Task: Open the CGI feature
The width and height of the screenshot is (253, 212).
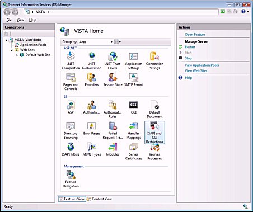Action: point(134,107)
